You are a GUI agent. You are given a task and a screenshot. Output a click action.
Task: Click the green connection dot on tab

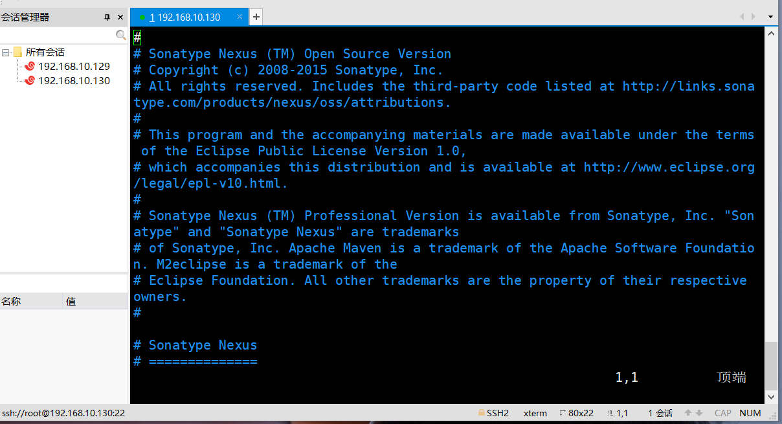pos(142,17)
